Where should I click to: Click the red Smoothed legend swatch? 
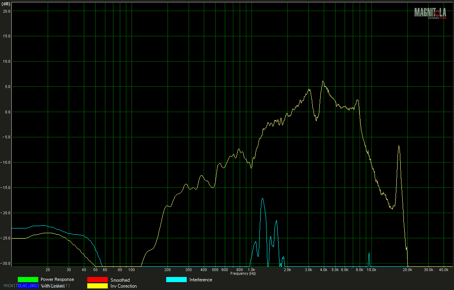pos(97,280)
